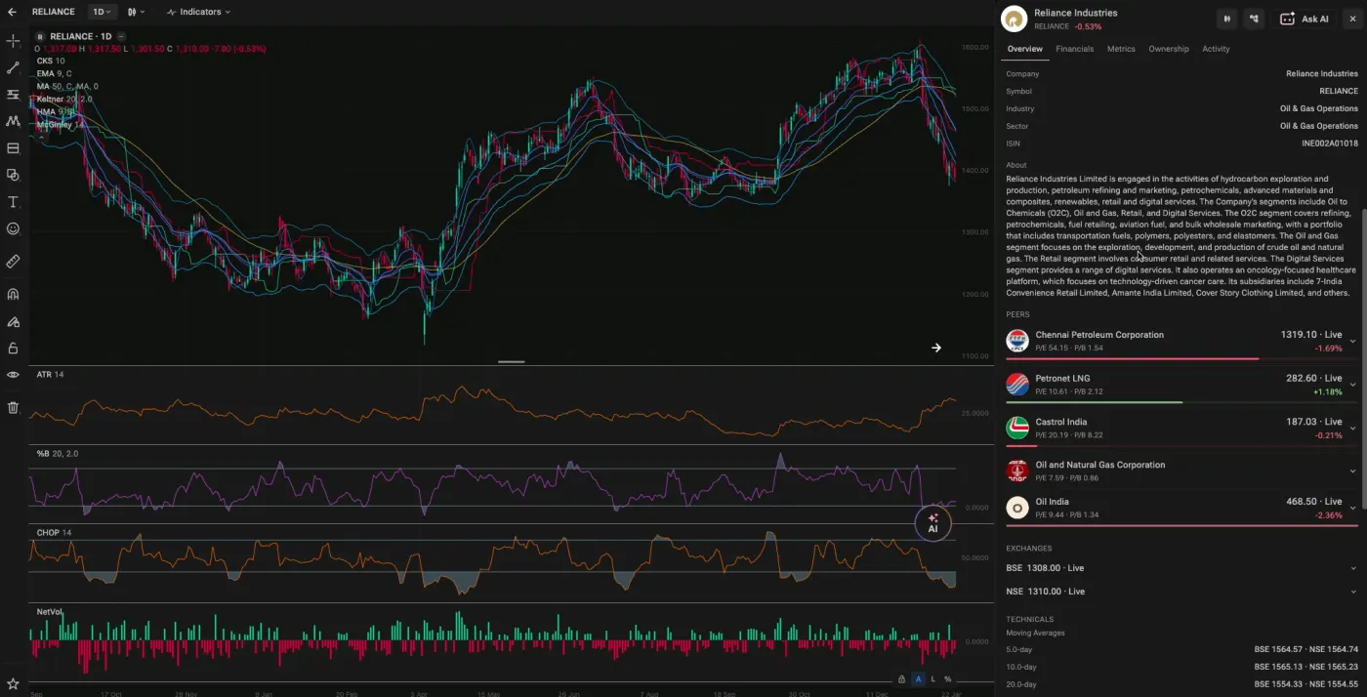The image size is (1367, 697).
Task: Open the Chennai Petroleum Corporation peer
Action: (1181, 341)
